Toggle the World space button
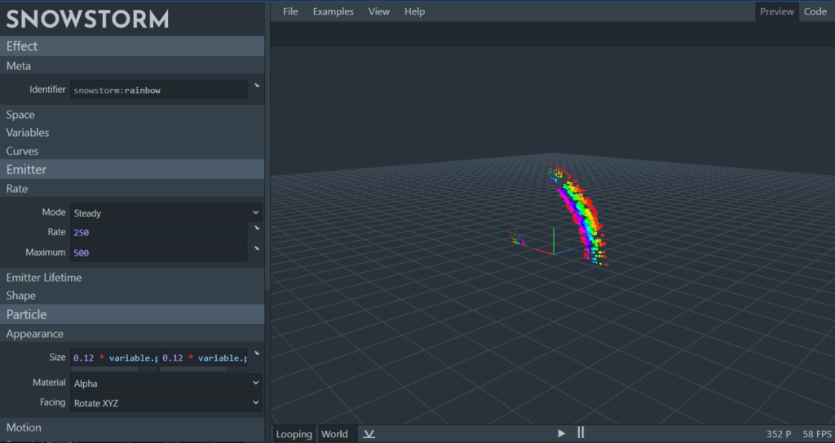The height and width of the screenshot is (443, 835). click(x=334, y=434)
